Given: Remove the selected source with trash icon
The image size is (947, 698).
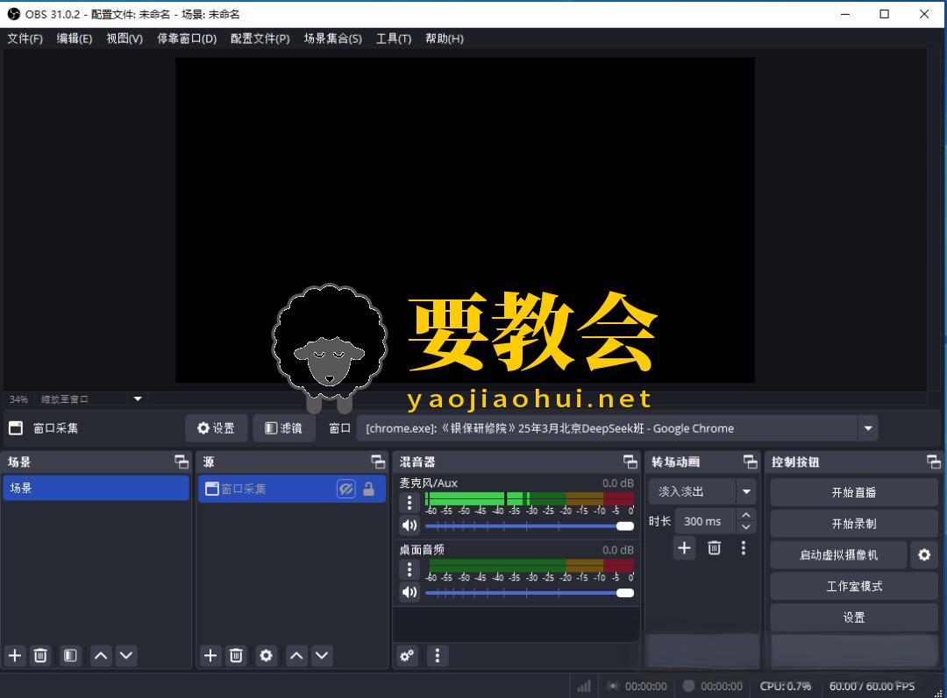Looking at the screenshot, I should [x=236, y=656].
